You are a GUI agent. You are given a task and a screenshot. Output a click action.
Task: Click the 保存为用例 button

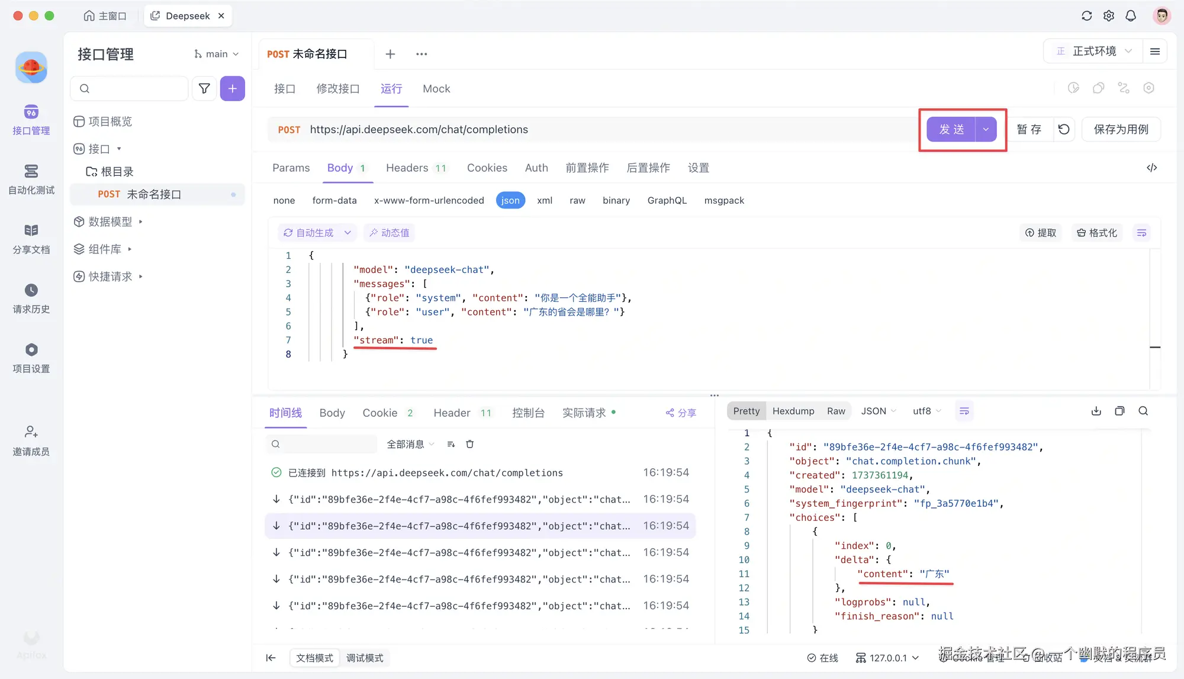tap(1121, 129)
